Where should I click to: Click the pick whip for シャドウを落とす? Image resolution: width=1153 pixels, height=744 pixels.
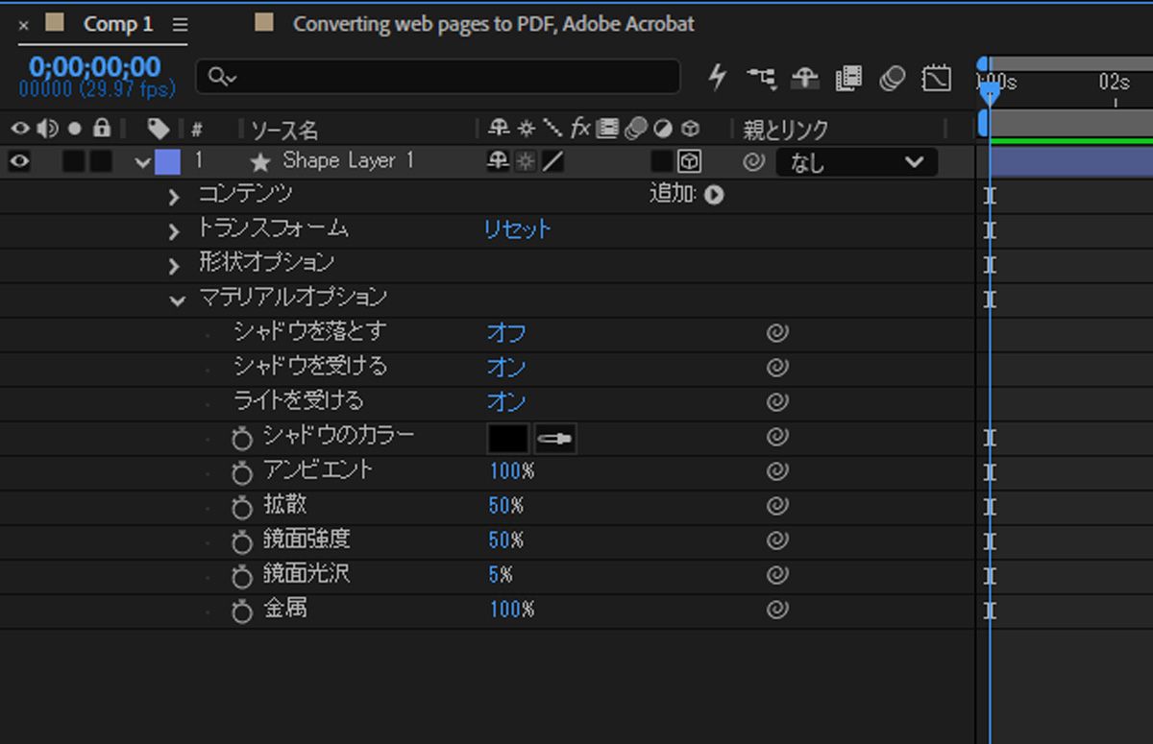coord(777,333)
